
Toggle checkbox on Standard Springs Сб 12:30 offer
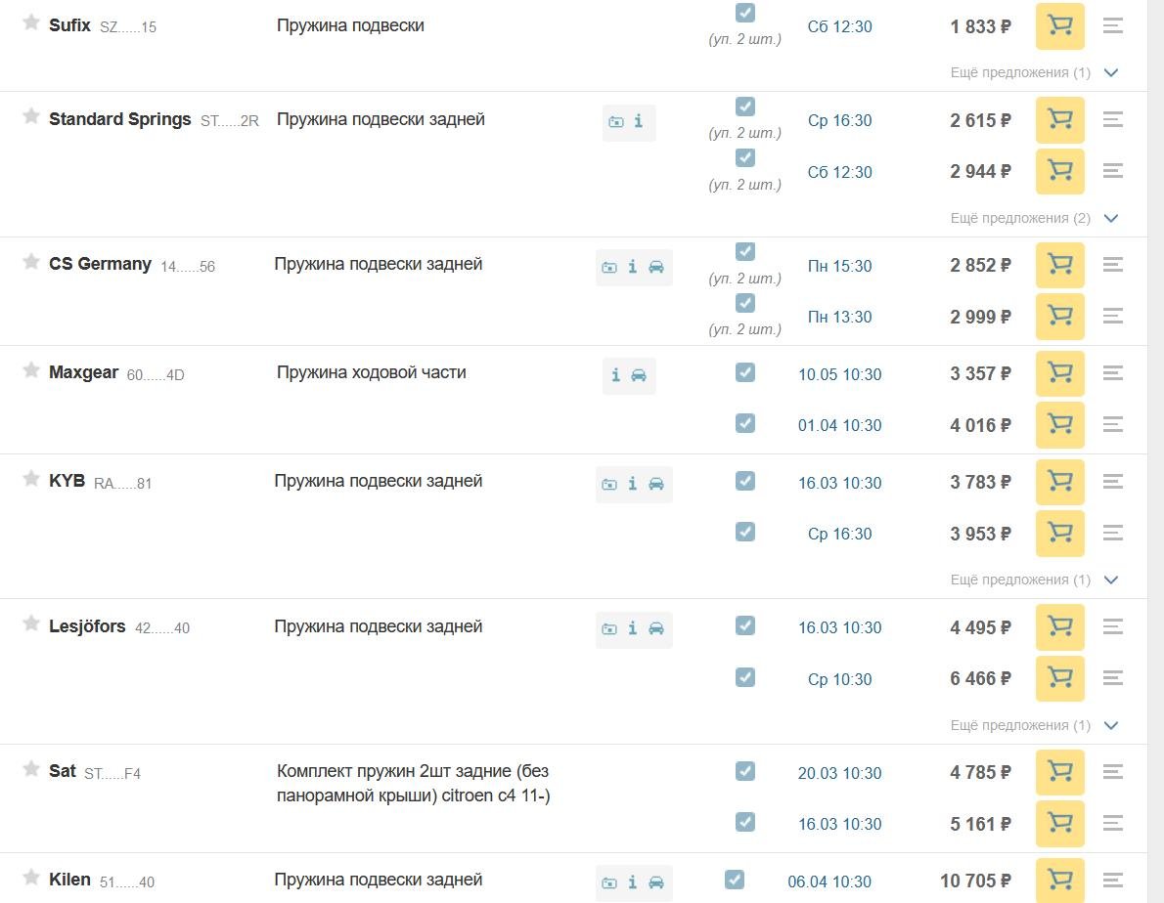click(x=745, y=158)
